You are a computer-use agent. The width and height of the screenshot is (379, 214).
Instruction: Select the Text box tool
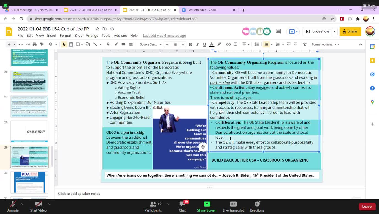pos(71,44)
